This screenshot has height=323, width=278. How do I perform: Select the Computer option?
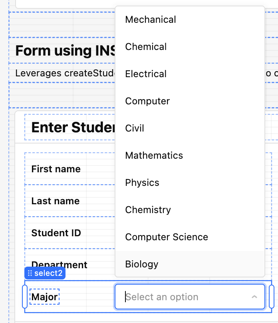pos(190,101)
